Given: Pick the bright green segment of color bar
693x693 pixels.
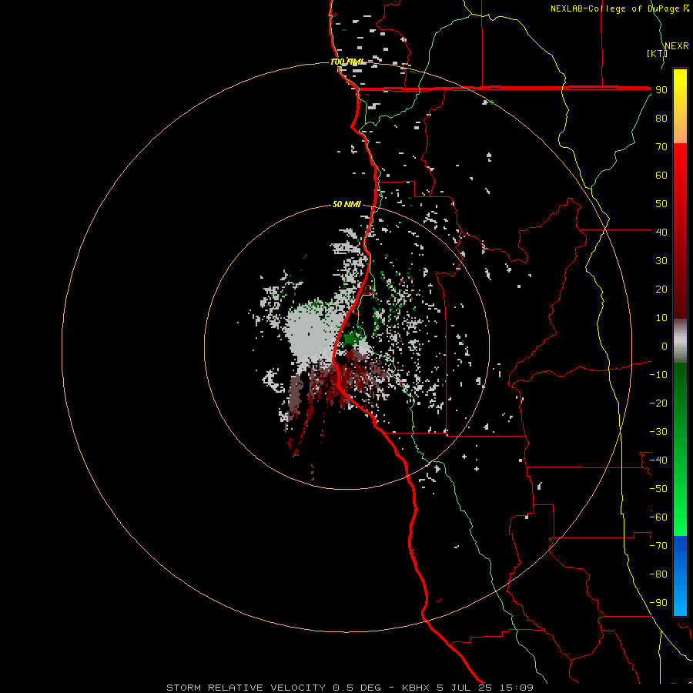Looking at the screenshot, I should pyautogui.click(x=680, y=495).
